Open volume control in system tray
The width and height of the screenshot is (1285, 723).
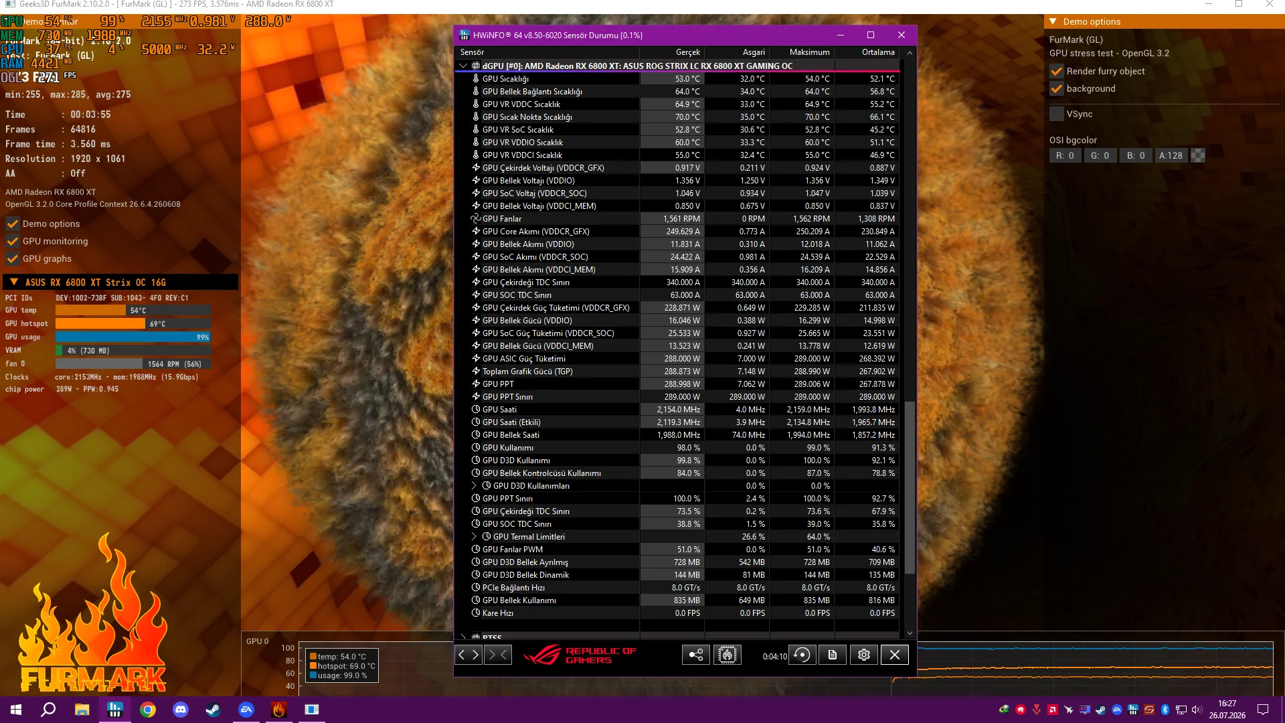1197,710
